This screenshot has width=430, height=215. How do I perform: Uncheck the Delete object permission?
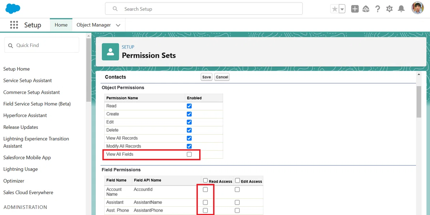tap(189, 130)
